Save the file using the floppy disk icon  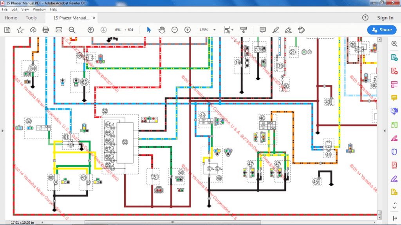pos(7,30)
